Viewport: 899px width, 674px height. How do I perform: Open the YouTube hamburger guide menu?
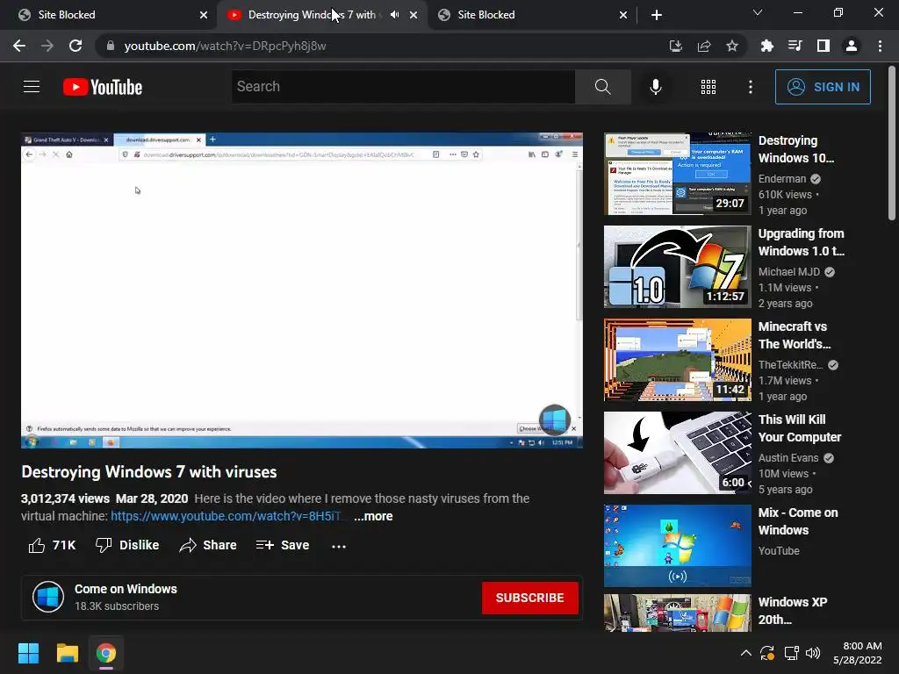click(x=32, y=87)
